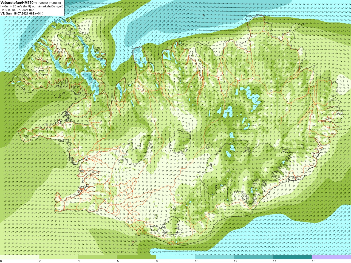This screenshot has width=351, height=263.
Task: Click the olive green 6–8 legend swatch
Action: point(137,257)
